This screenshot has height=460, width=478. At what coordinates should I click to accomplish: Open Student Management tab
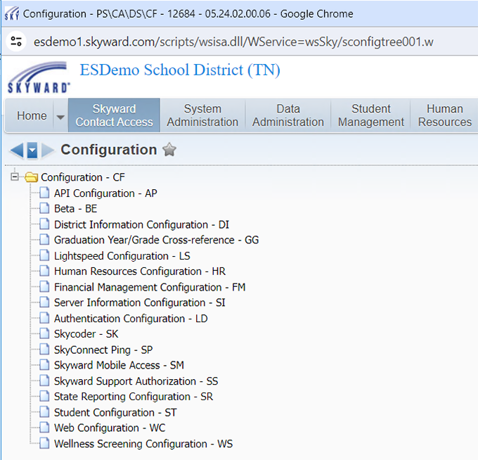coord(370,115)
